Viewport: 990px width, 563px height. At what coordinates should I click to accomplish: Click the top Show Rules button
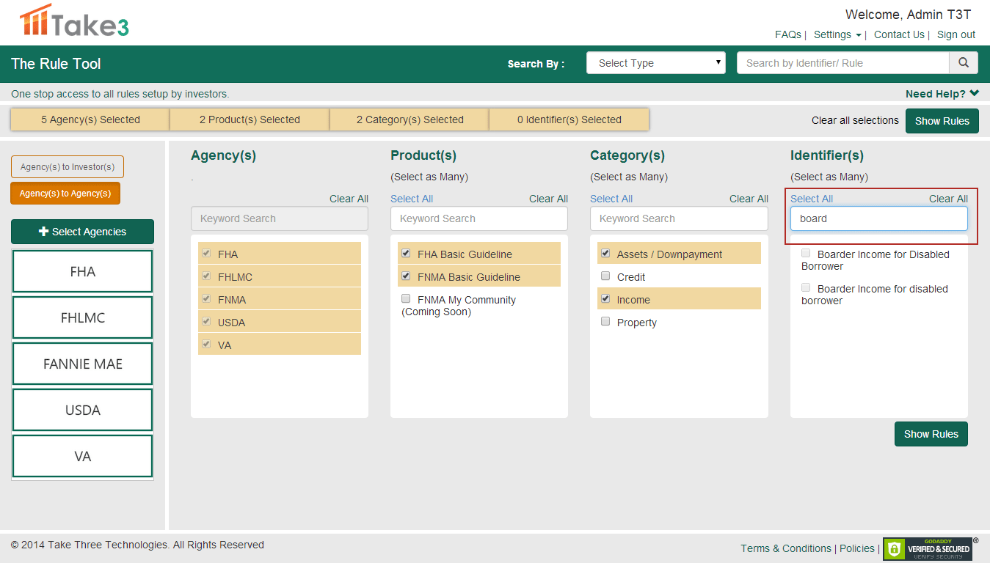[942, 121]
